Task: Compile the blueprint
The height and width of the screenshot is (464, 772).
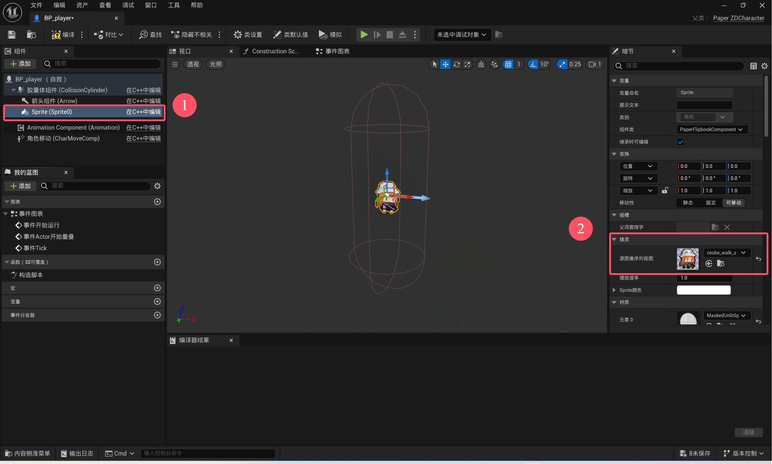Action: click(63, 35)
